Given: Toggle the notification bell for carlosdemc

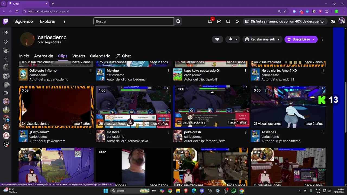Looking at the screenshot, I should (231, 39).
